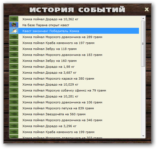Image resolution: width=157 pixels, height=149 pixels.
Task: Select 'Морского дракончика на 346 грамм' row
Action: (x=74, y=120)
